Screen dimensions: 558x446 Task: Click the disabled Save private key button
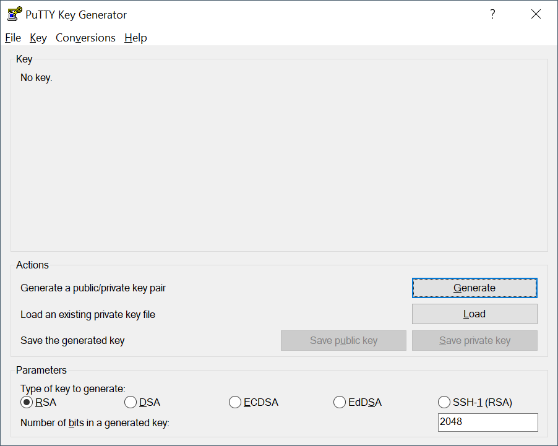tap(474, 341)
